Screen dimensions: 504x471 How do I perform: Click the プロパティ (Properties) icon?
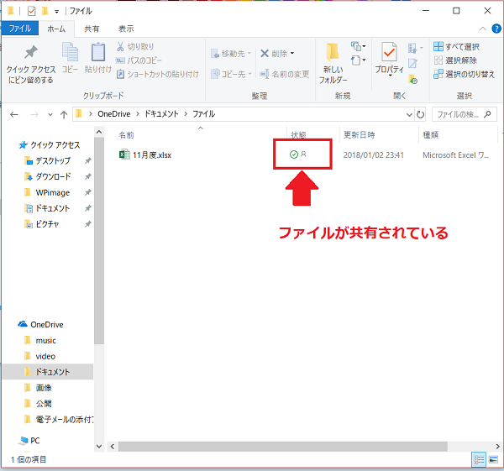coord(389,52)
